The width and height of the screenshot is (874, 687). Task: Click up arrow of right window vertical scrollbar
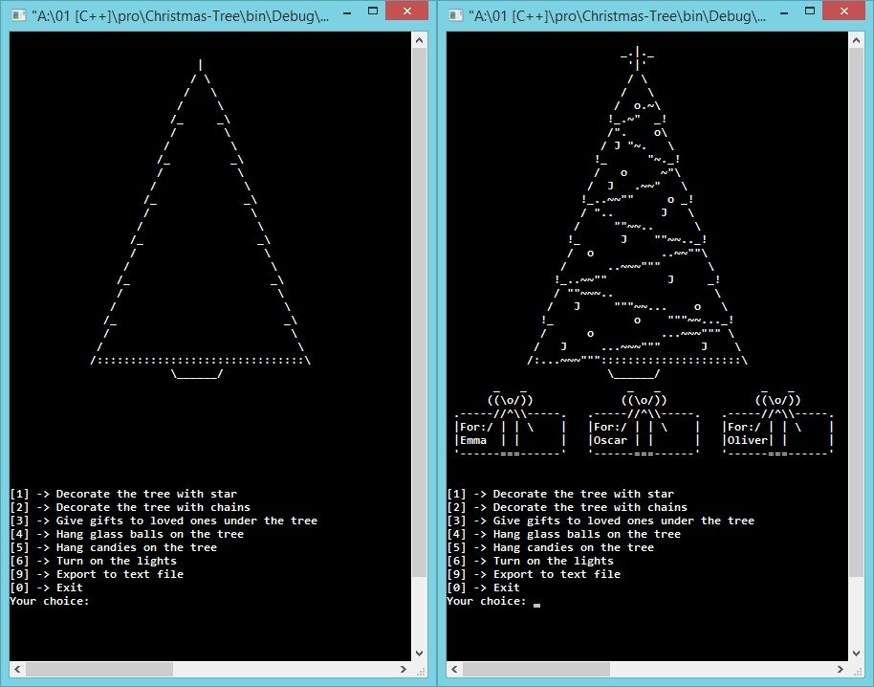point(856,40)
